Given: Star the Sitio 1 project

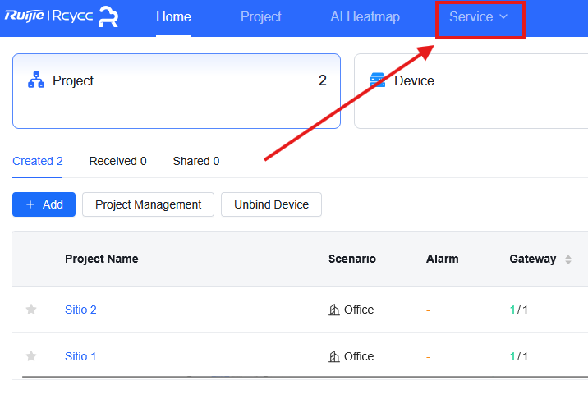Looking at the screenshot, I should tap(31, 355).
